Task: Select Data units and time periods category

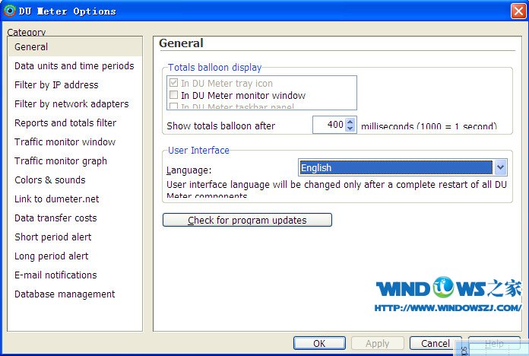Action: tap(74, 66)
